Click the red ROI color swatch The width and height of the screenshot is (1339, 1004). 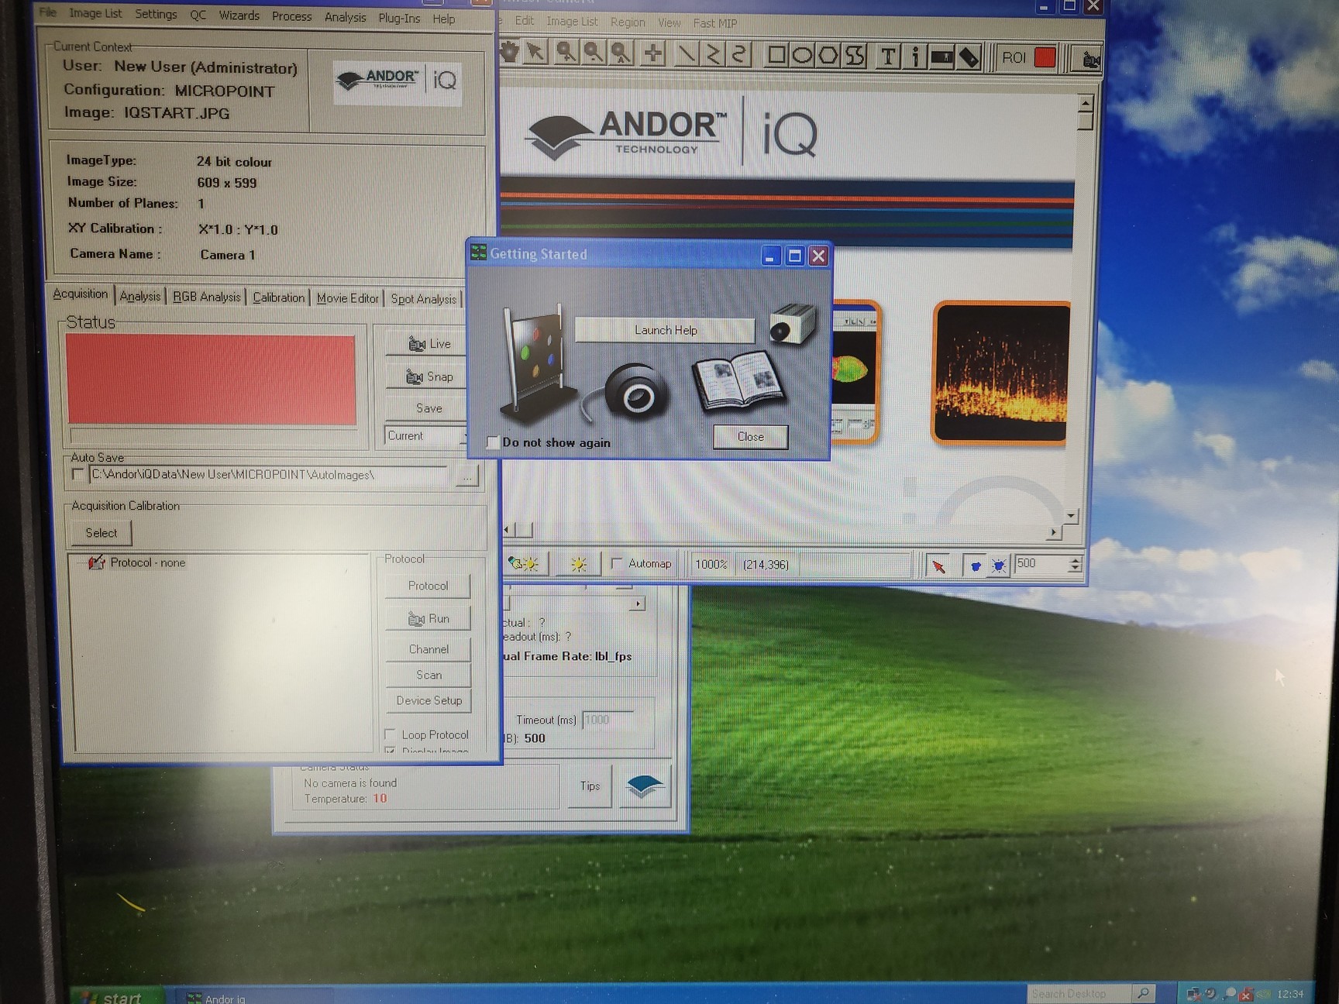[1045, 57]
